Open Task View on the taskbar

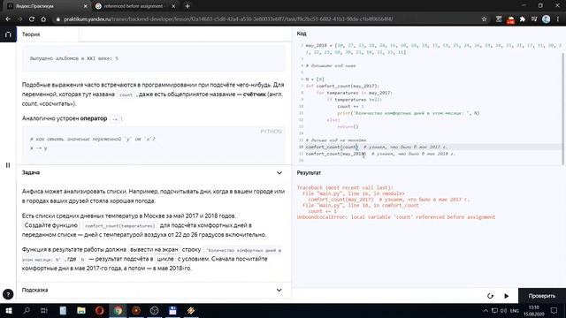[44, 310]
